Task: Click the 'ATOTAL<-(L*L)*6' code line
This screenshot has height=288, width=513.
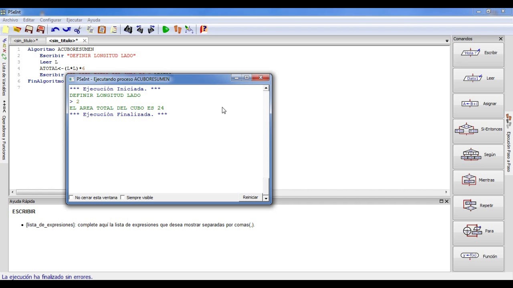Action: coord(62,68)
